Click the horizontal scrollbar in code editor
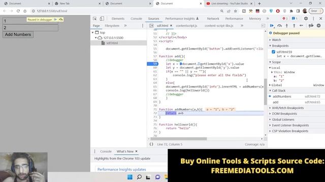 pos(178,139)
